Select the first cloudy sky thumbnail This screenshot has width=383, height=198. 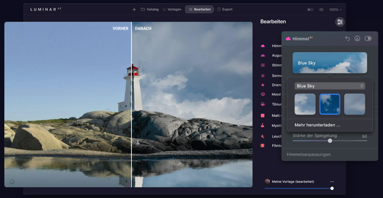305,104
